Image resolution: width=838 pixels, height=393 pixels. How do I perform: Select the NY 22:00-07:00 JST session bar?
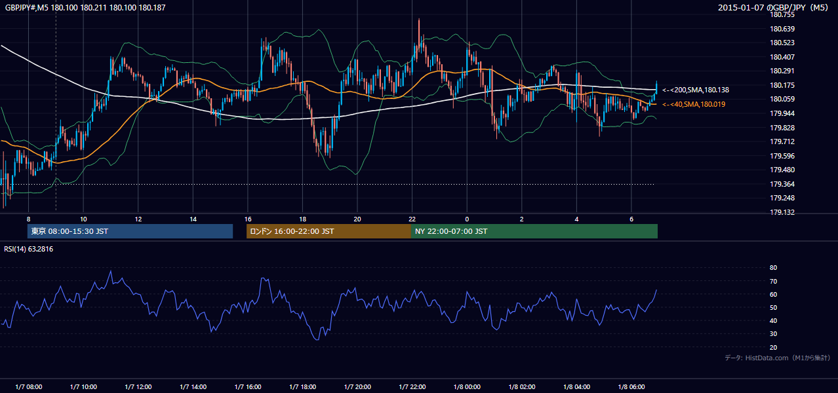point(534,231)
